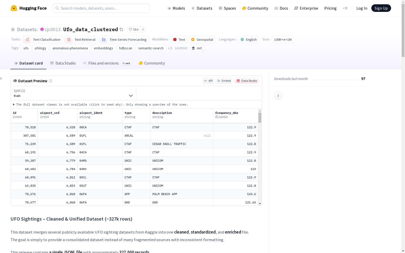Viewport: 405px width, 253px height.
Task: Focus the search models, datasets, users field
Action: click(101, 8)
